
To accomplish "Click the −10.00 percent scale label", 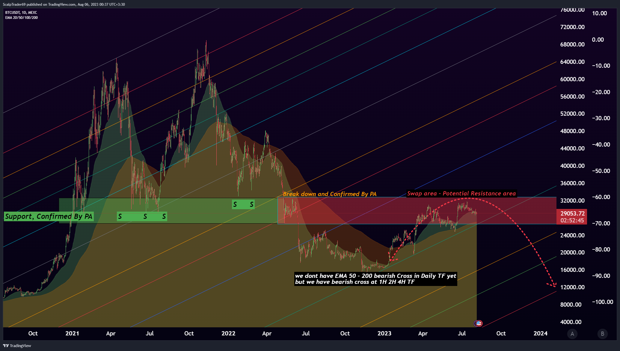I will (x=601, y=66).
